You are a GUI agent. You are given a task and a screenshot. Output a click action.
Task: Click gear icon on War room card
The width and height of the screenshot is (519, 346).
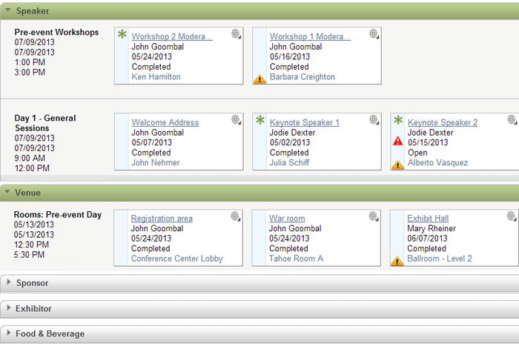pyautogui.click(x=374, y=216)
